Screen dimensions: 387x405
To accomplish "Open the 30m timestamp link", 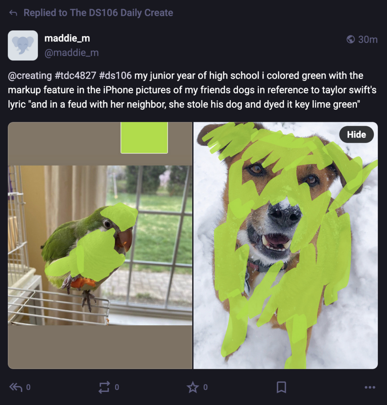I will (368, 39).
